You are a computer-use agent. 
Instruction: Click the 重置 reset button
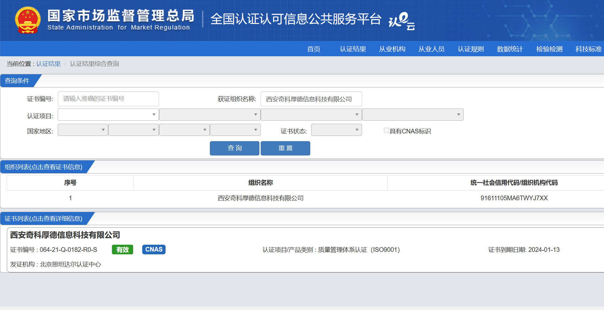285,148
